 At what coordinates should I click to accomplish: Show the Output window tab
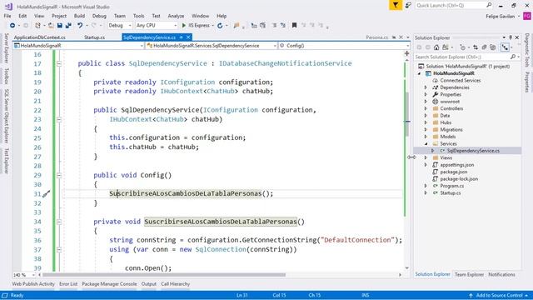tap(149, 284)
